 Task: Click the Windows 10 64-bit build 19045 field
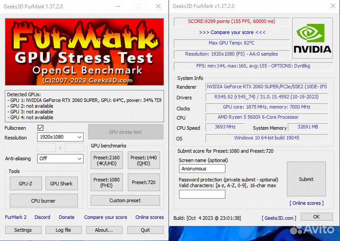pos(267,138)
